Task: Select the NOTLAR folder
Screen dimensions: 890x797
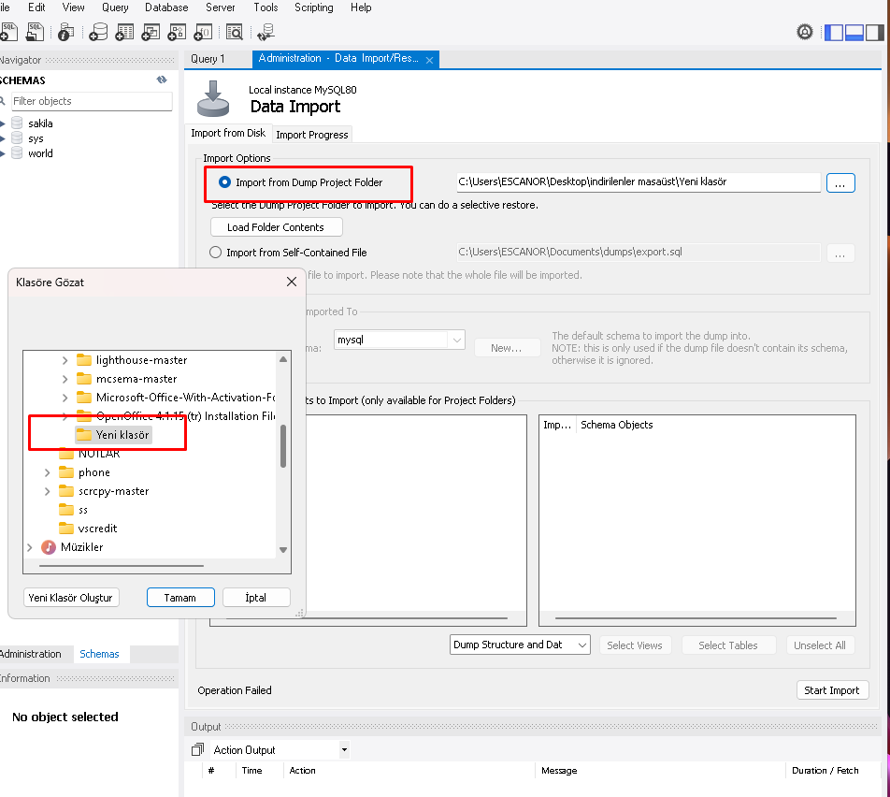Action: click(x=90, y=454)
